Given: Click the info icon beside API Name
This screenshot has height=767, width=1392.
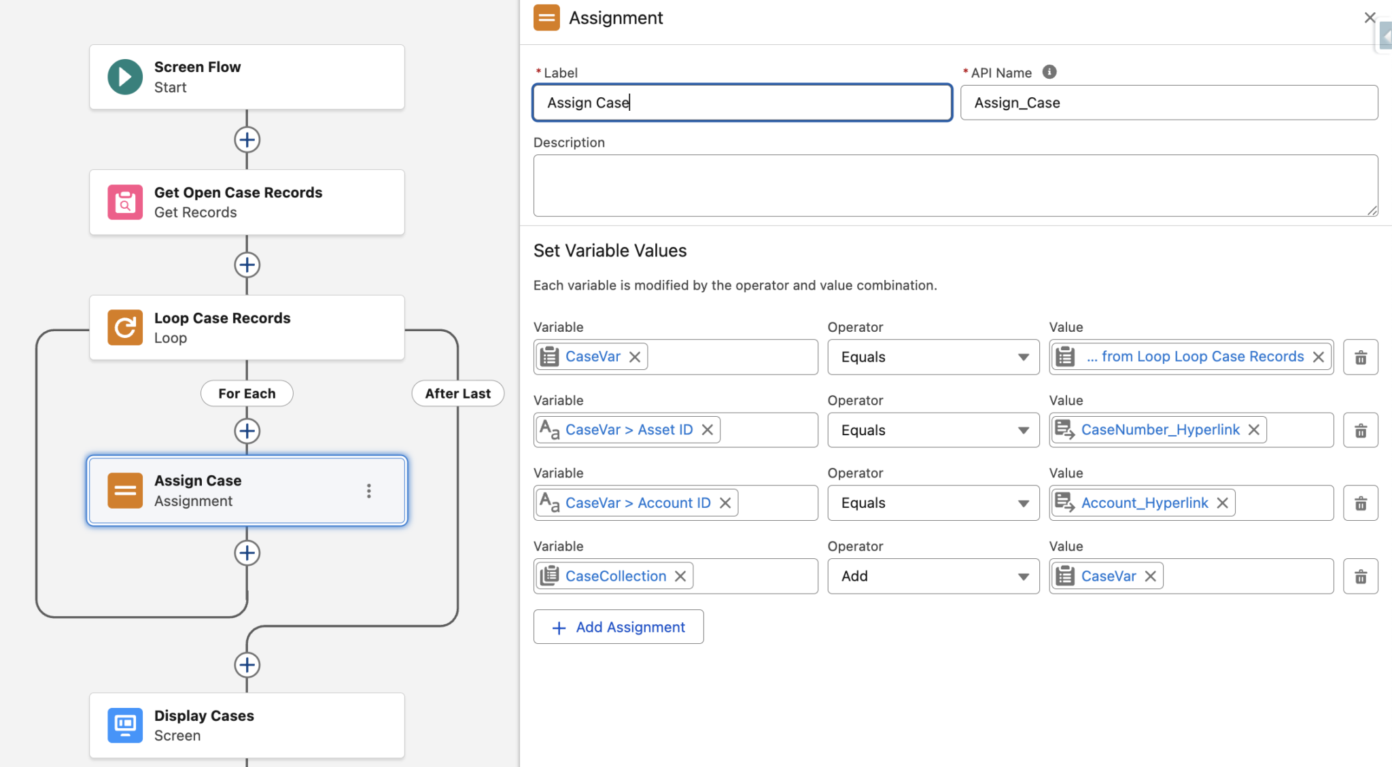Looking at the screenshot, I should (1049, 71).
